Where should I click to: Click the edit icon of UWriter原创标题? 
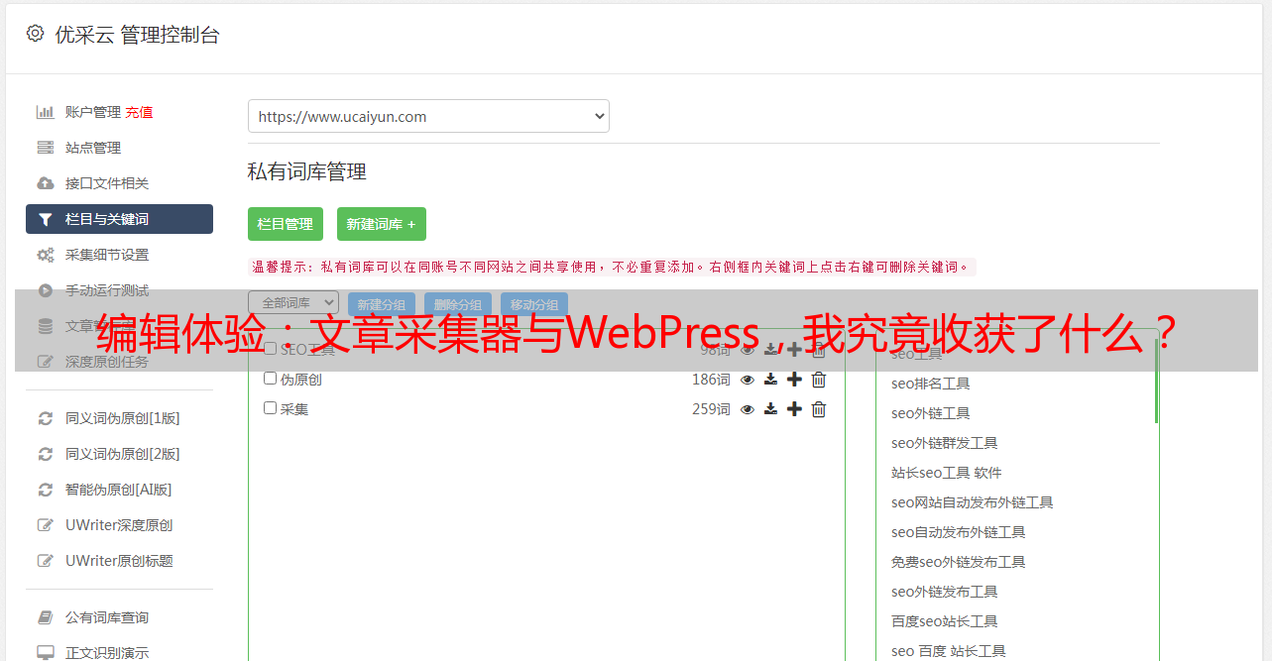(x=45, y=561)
